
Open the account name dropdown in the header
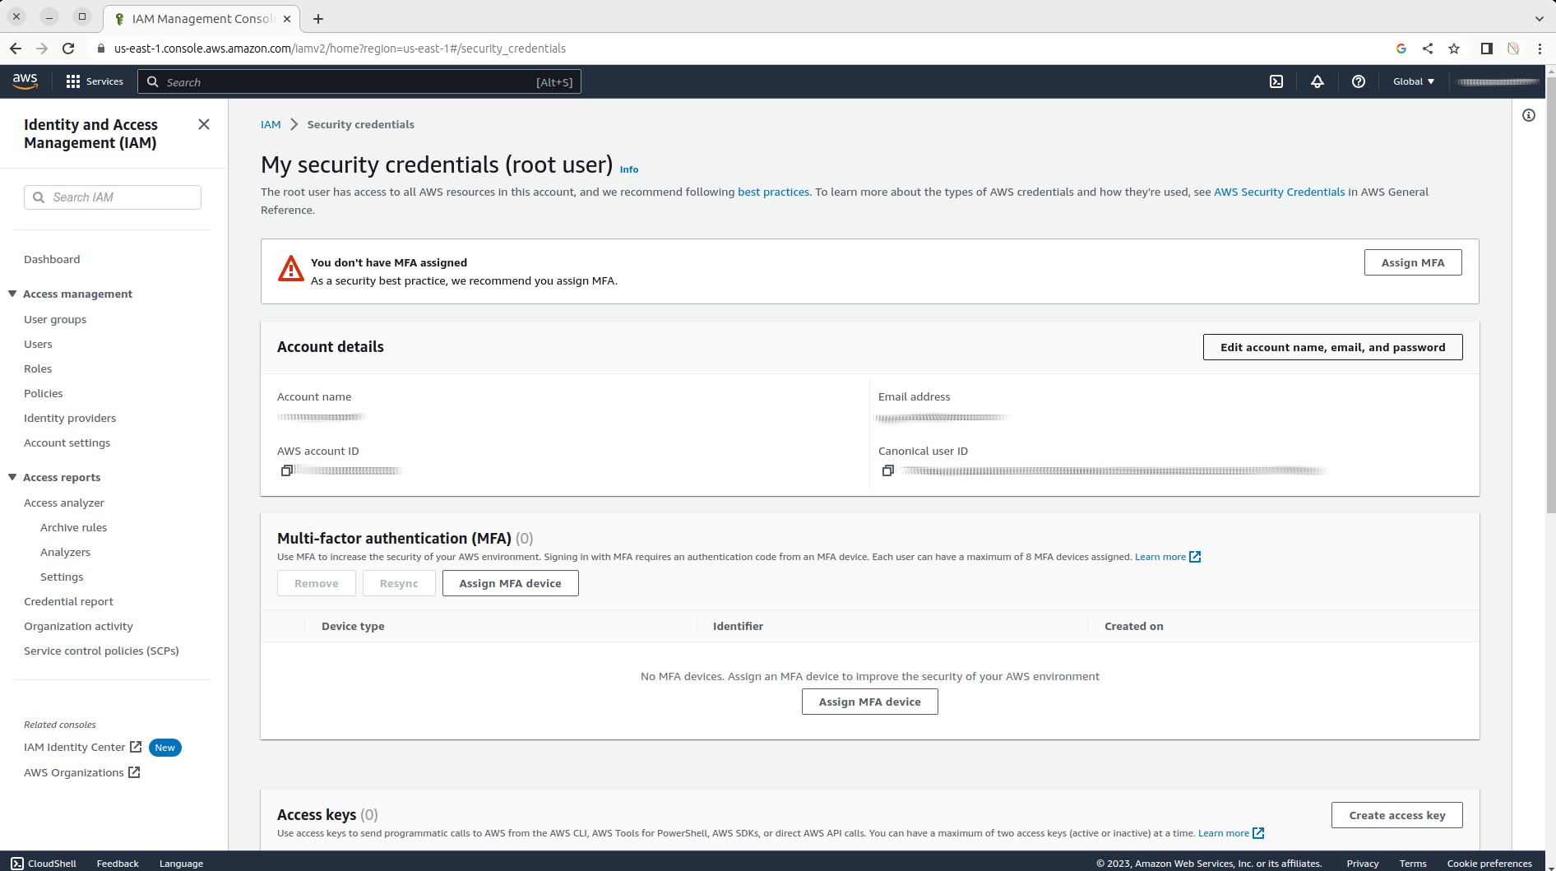click(1498, 81)
